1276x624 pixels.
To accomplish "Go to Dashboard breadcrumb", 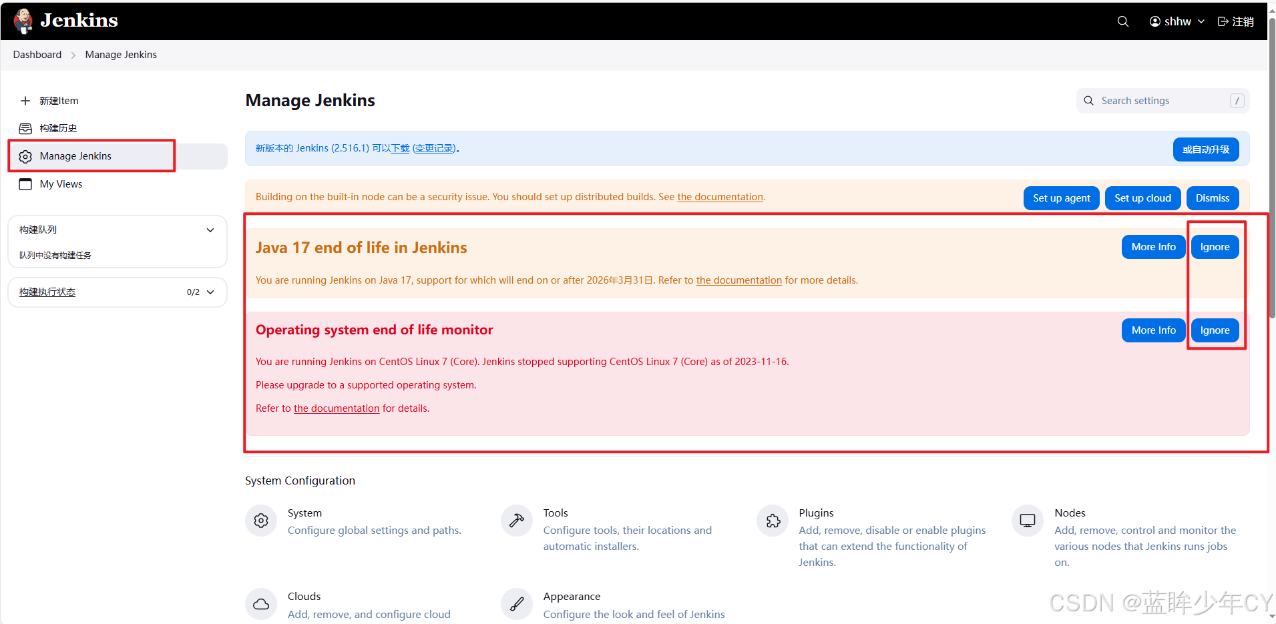I will [37, 55].
